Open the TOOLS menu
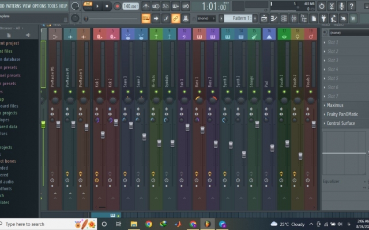This screenshot has height=230, width=369. pos(52,6)
